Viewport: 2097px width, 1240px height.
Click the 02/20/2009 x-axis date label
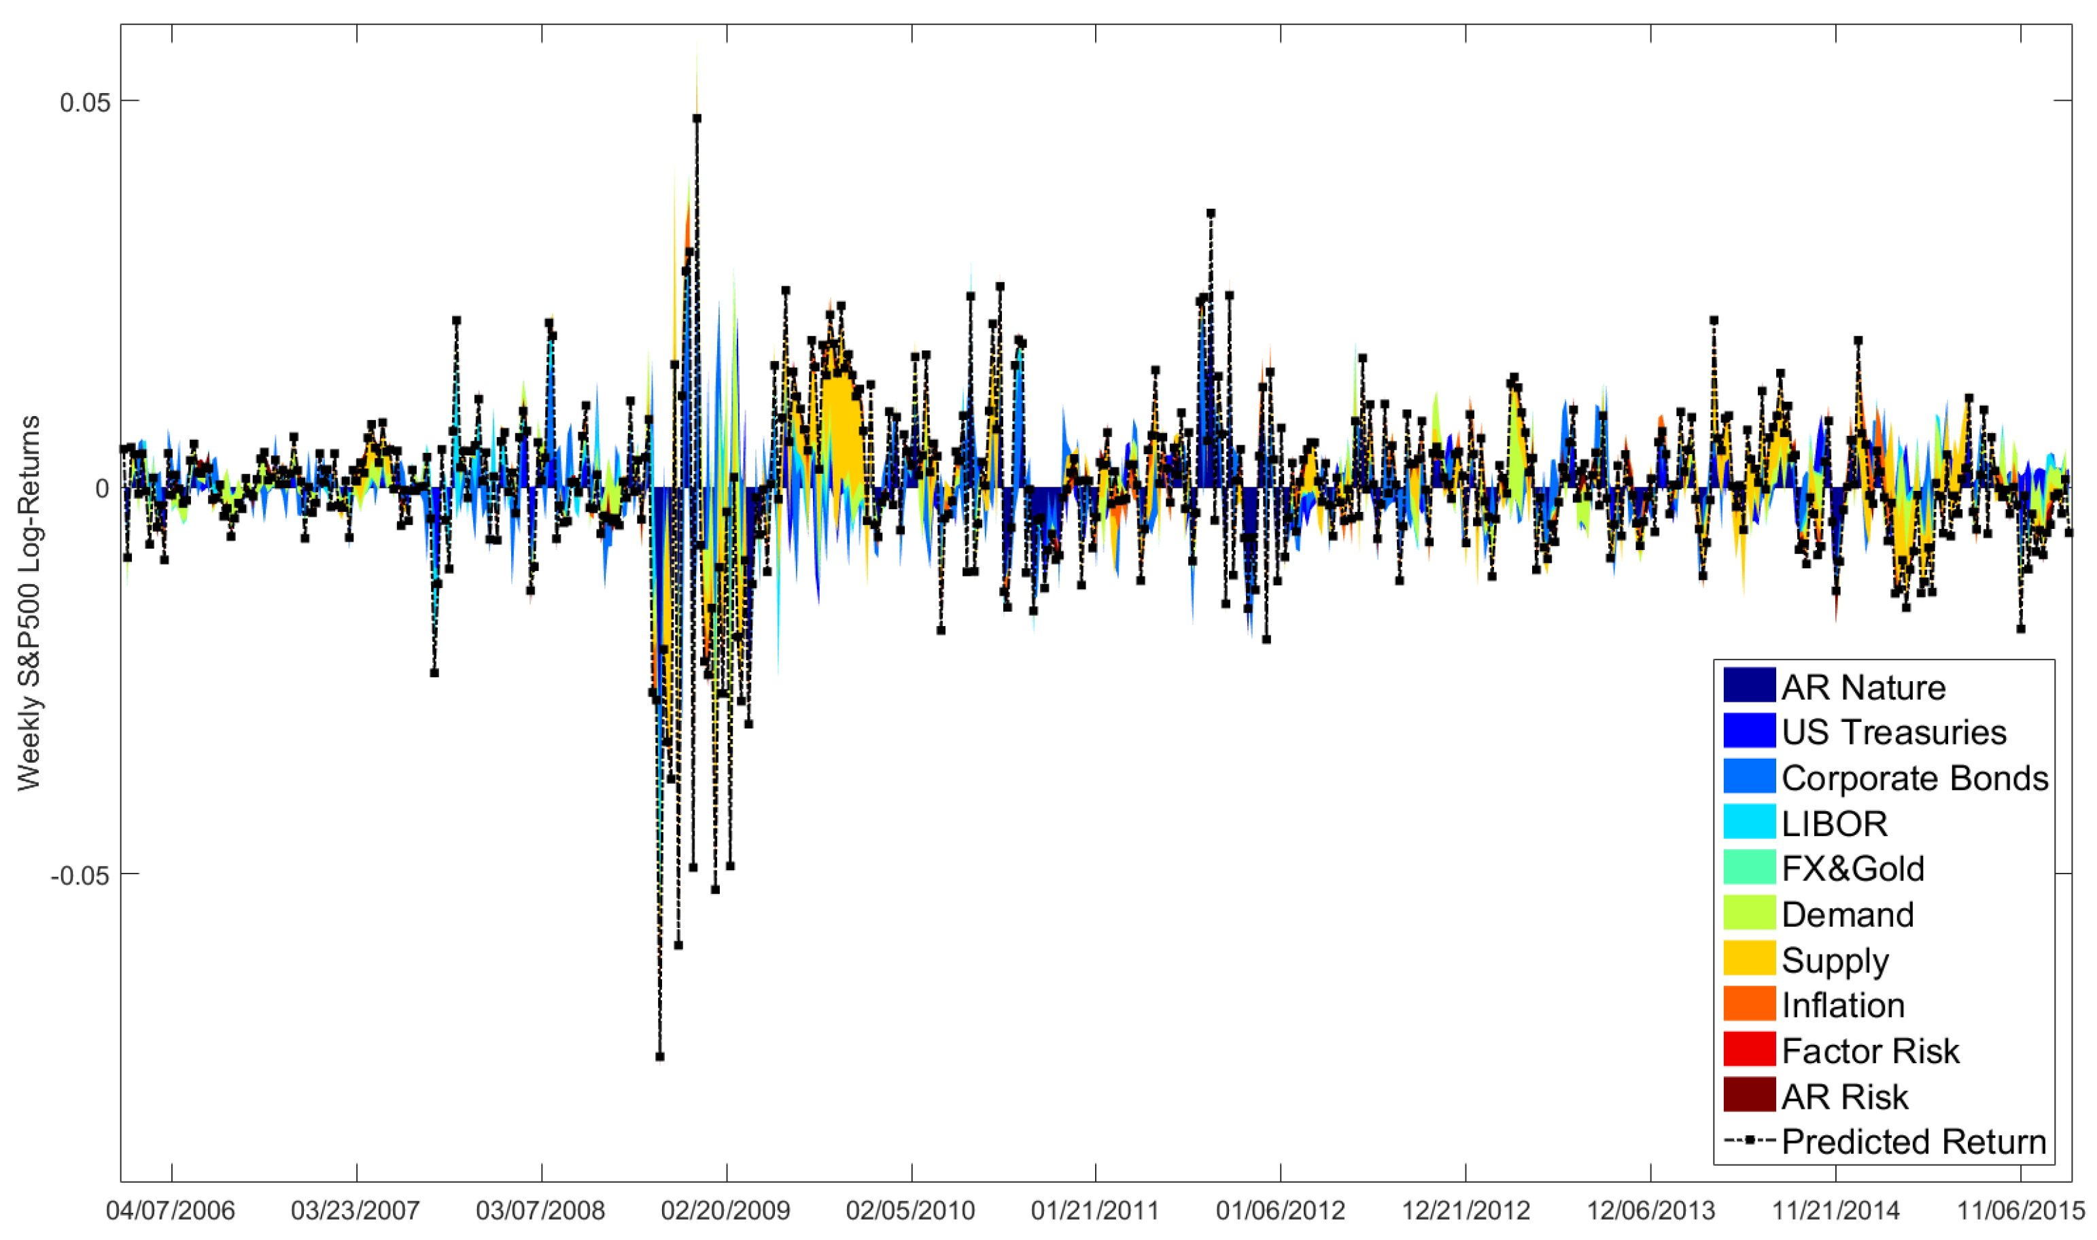[x=725, y=1211]
